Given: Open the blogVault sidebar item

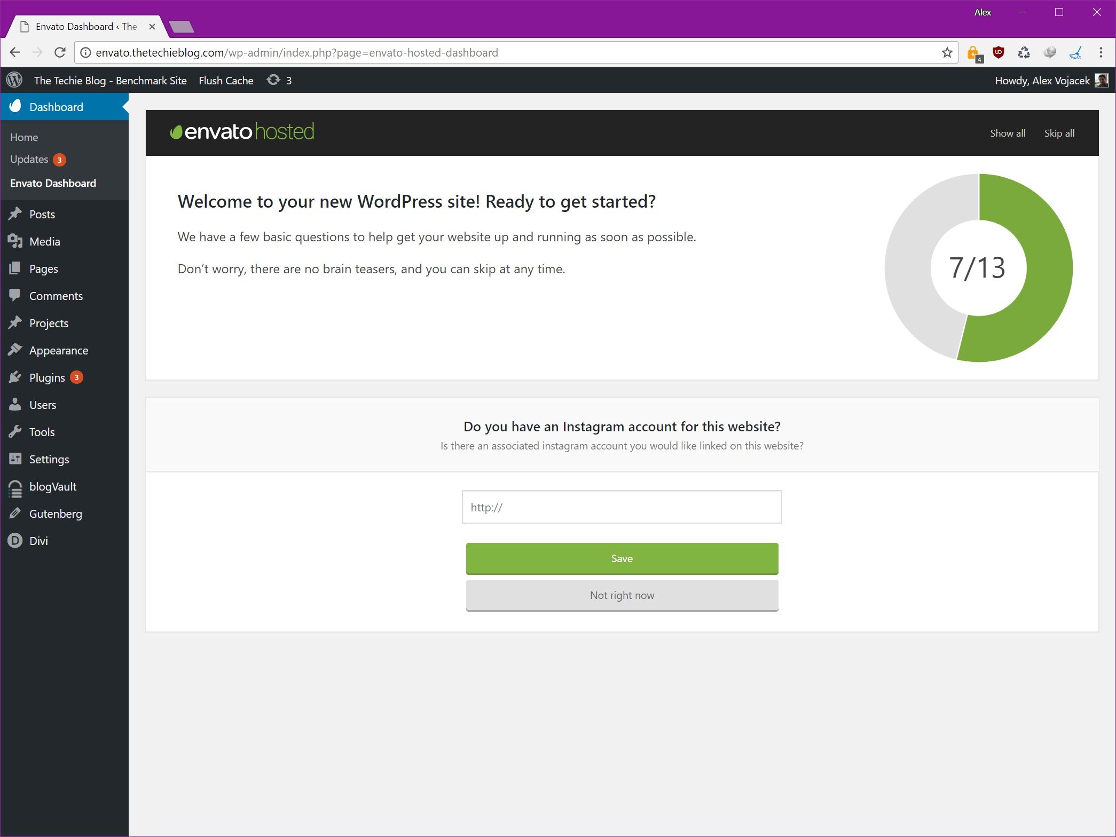Looking at the screenshot, I should 52,486.
